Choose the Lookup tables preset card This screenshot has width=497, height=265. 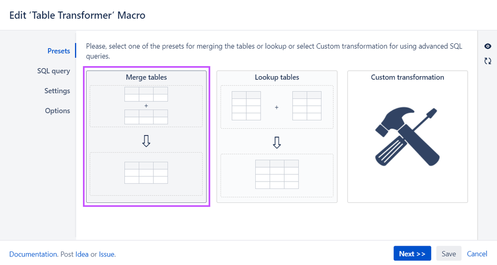point(277,136)
